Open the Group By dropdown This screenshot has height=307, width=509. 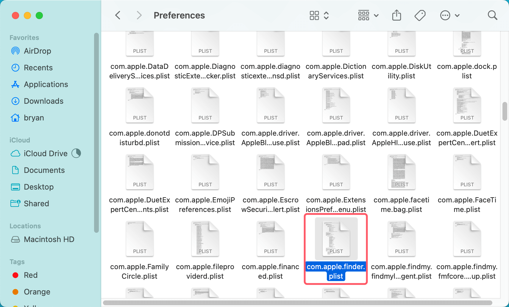pyautogui.click(x=368, y=15)
